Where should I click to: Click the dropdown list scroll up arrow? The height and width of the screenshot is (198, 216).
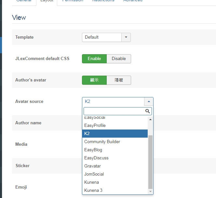pyautogui.click(x=150, y=119)
